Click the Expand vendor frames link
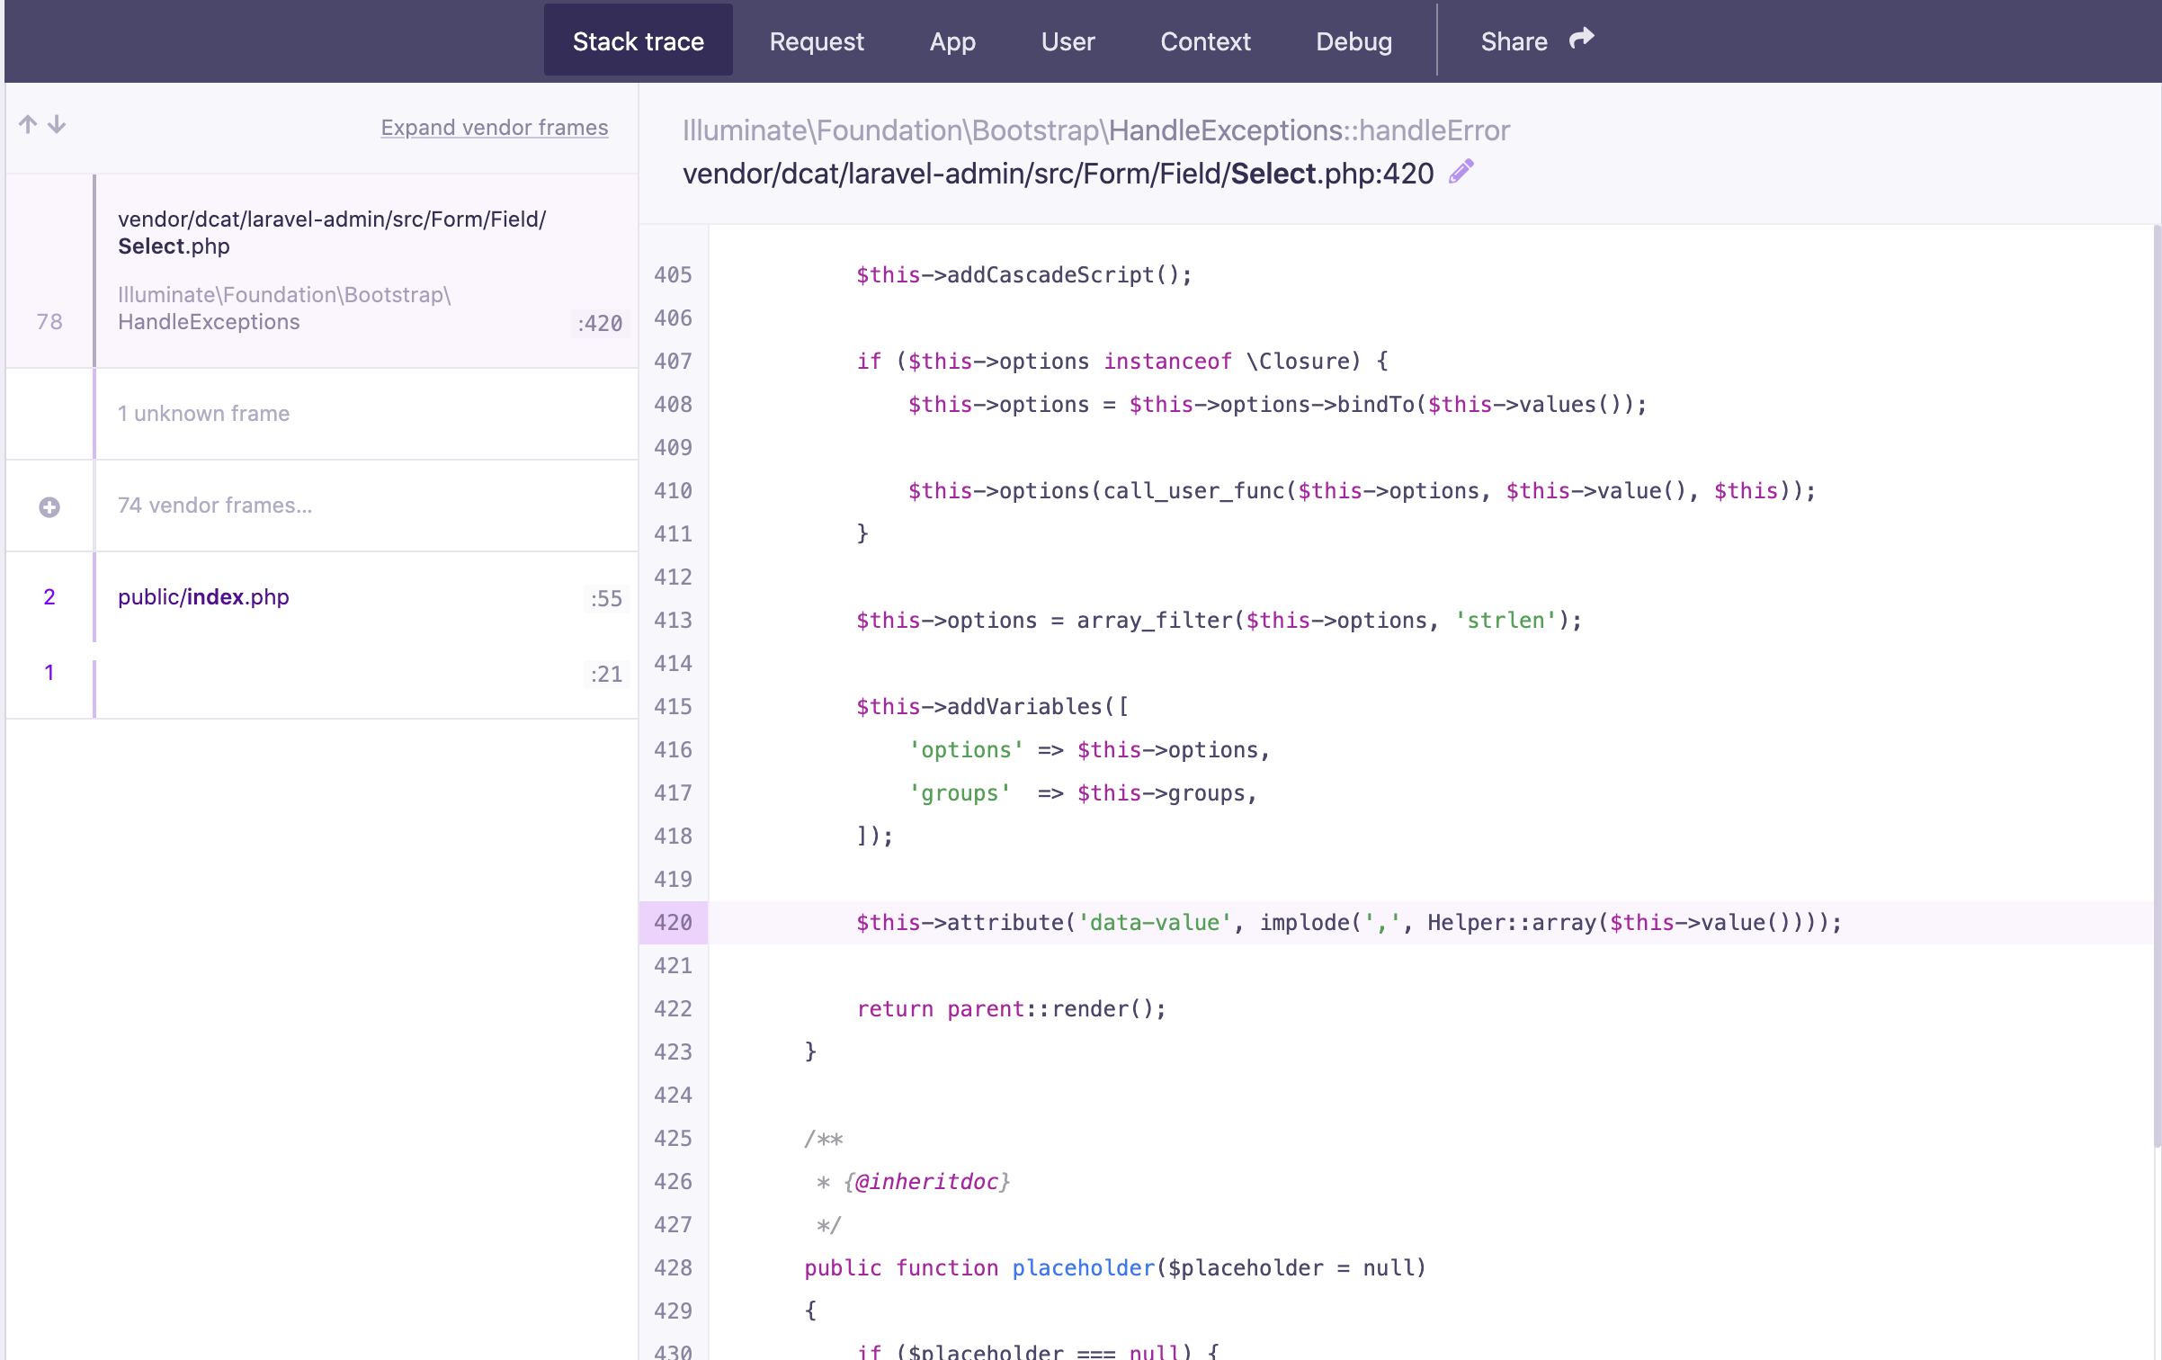The image size is (2162, 1360). 494,127
